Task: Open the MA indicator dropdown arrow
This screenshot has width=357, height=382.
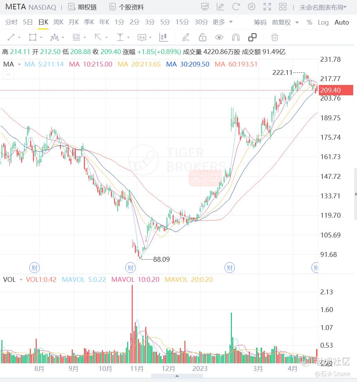Action: [x=19, y=64]
